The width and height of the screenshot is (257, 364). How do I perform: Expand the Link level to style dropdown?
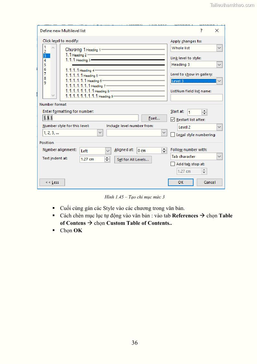pyautogui.click(x=219, y=65)
